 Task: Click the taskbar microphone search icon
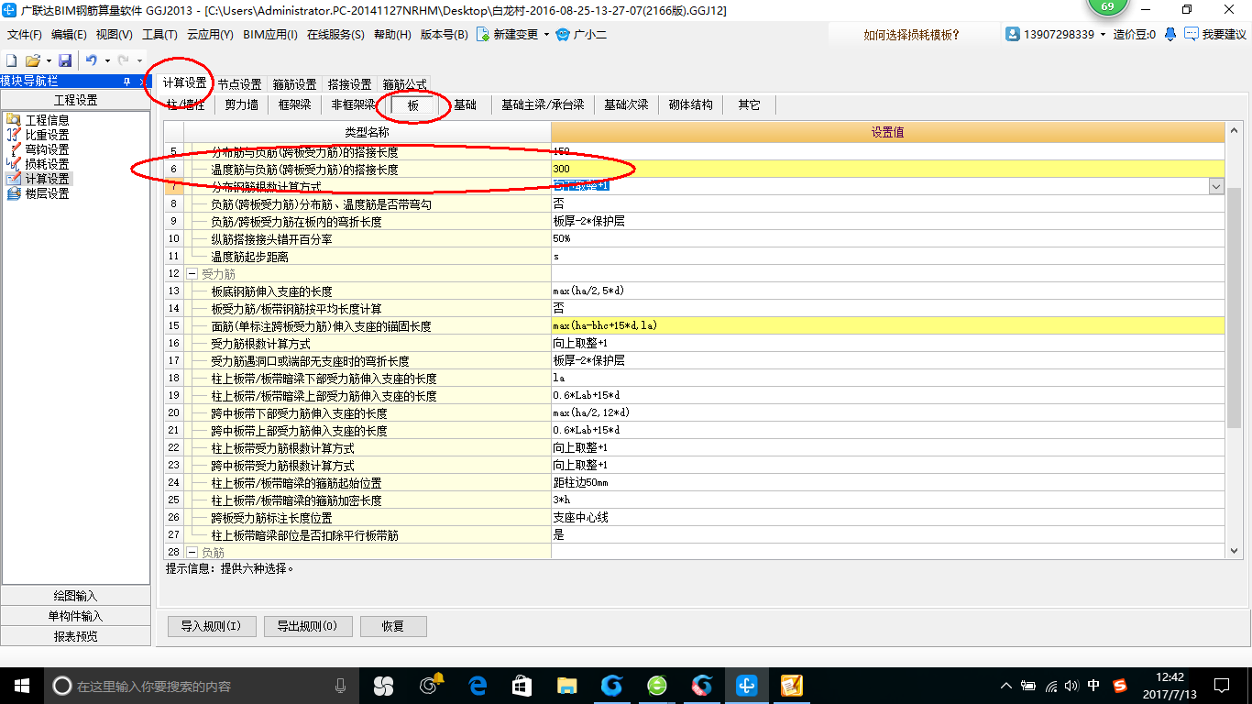pyautogui.click(x=341, y=685)
